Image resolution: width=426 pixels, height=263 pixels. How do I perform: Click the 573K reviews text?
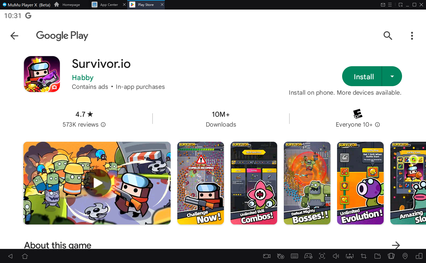click(80, 124)
